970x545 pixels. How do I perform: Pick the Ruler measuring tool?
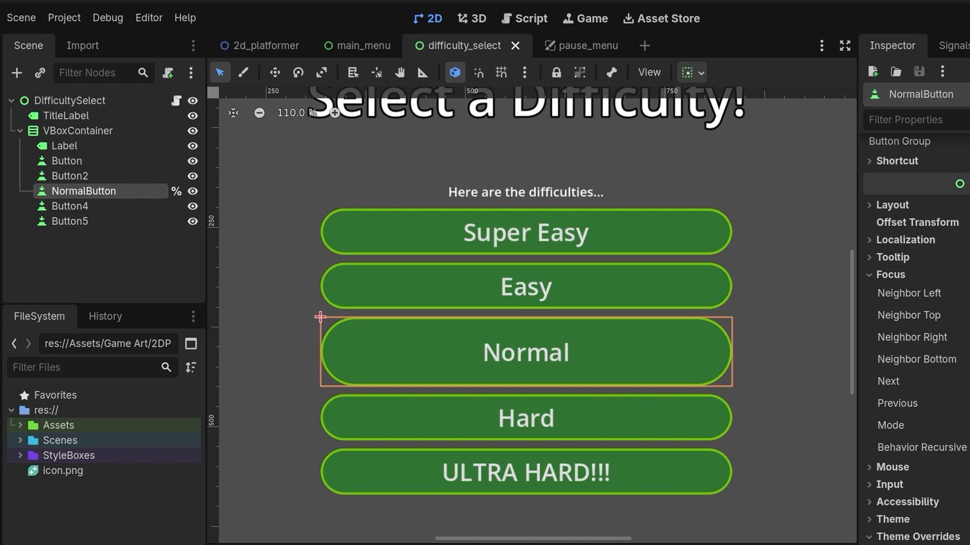click(423, 72)
